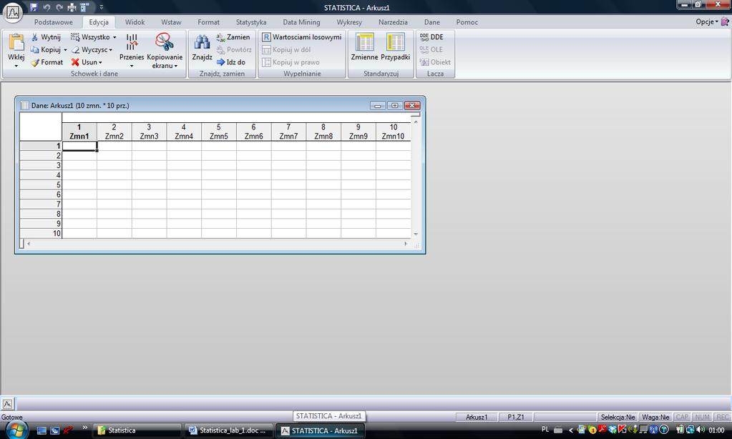Open the Windows Start orb
The image size is (732, 439).
click(x=16, y=430)
